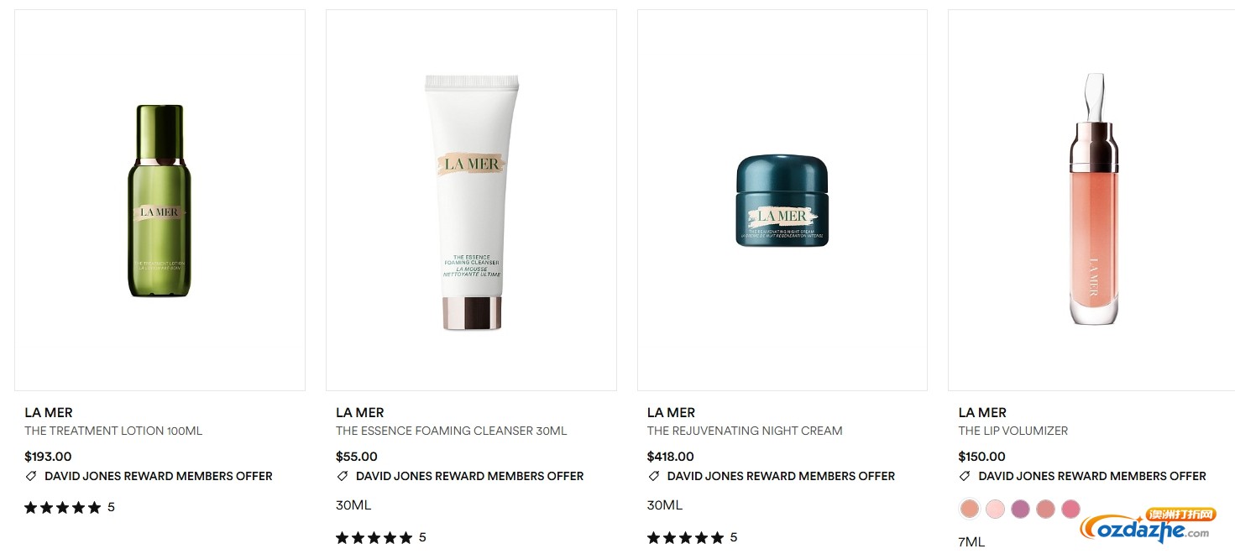1235x554 pixels.
Task: Select the mauve purple Lip Volumizer shade
Action: [1020, 509]
